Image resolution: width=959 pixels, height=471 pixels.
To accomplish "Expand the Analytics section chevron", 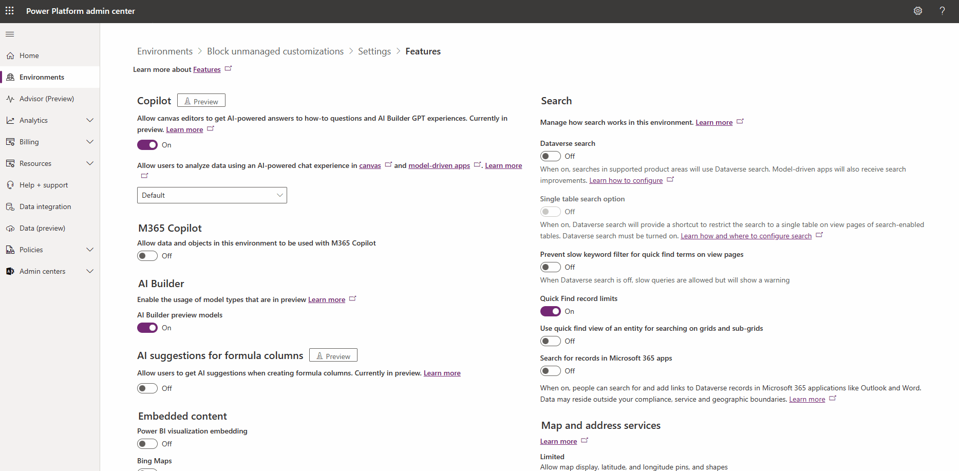I will click(90, 120).
